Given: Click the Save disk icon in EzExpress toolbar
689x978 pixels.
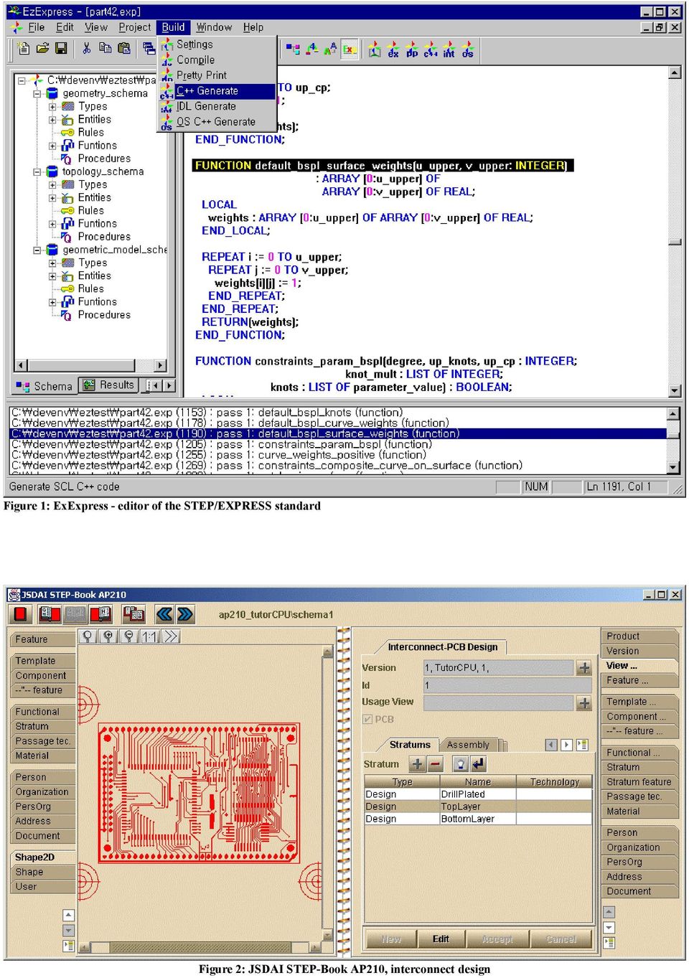Looking at the screenshot, I should pos(61,49).
